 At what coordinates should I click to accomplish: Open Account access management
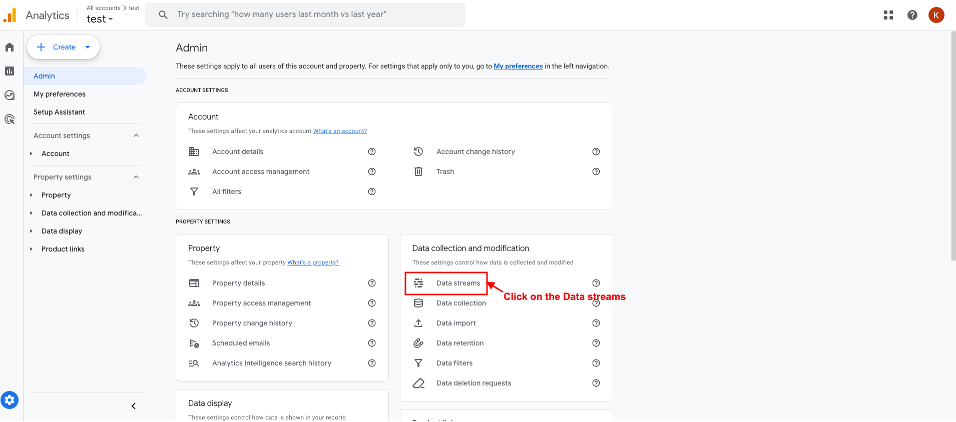261,171
